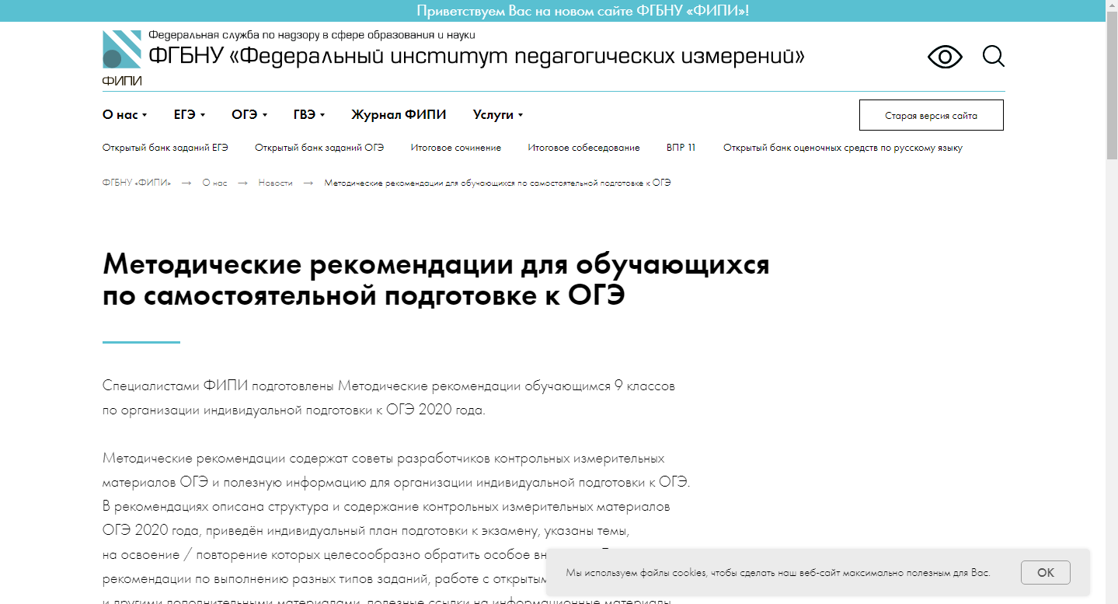The image size is (1118, 604).
Task: Open «Открытый банк заданий ЕГЭ» link
Action: pyautogui.click(x=165, y=148)
